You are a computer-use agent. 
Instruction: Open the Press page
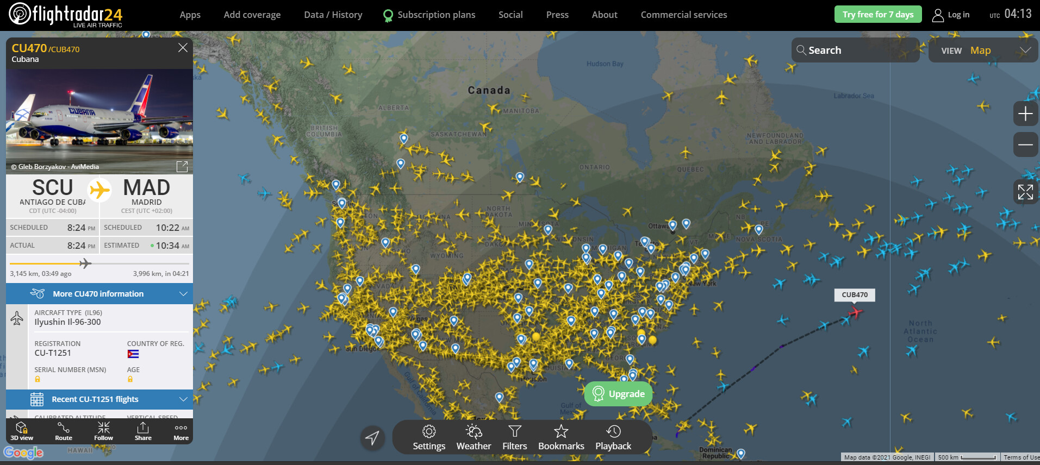[557, 15]
